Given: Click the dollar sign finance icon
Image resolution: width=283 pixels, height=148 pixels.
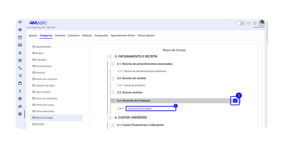Looking at the screenshot, I should 20,91.
